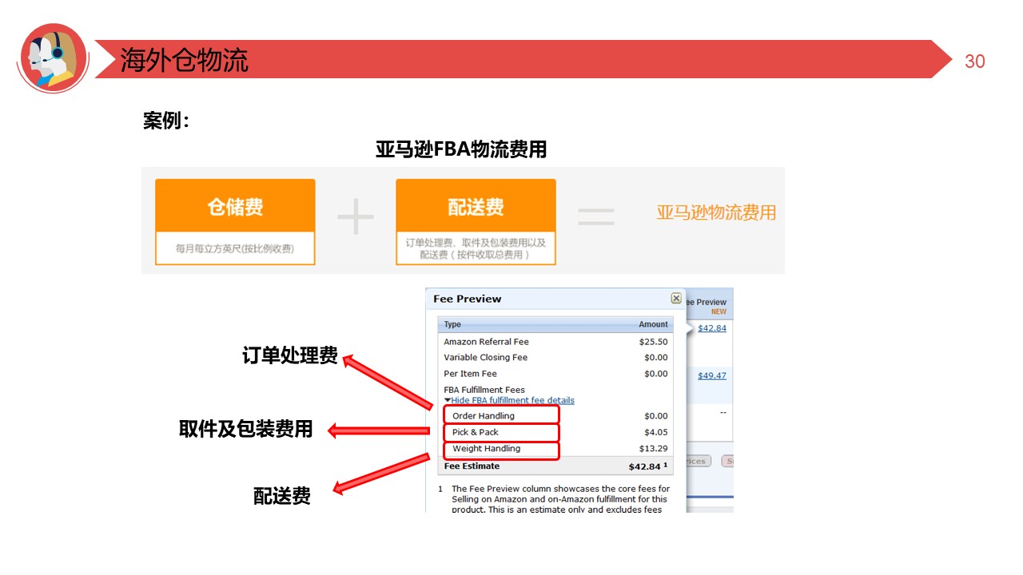Click the Amount column header

pyautogui.click(x=653, y=324)
